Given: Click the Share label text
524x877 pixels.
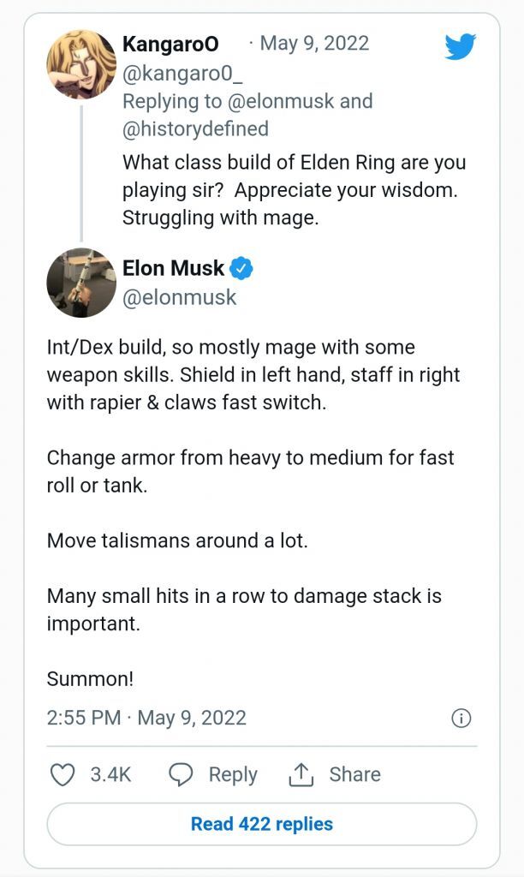Looking at the screenshot, I should pos(354,774).
